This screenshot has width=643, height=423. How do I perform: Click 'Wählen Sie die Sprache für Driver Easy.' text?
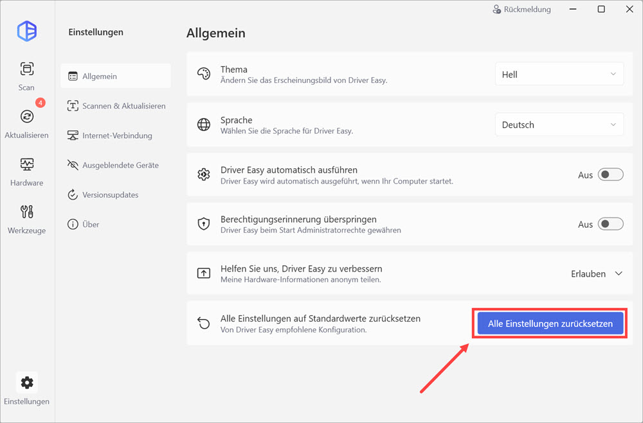click(287, 131)
